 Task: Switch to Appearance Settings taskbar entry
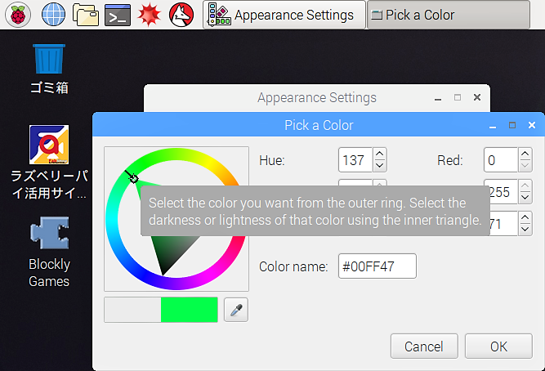(284, 15)
